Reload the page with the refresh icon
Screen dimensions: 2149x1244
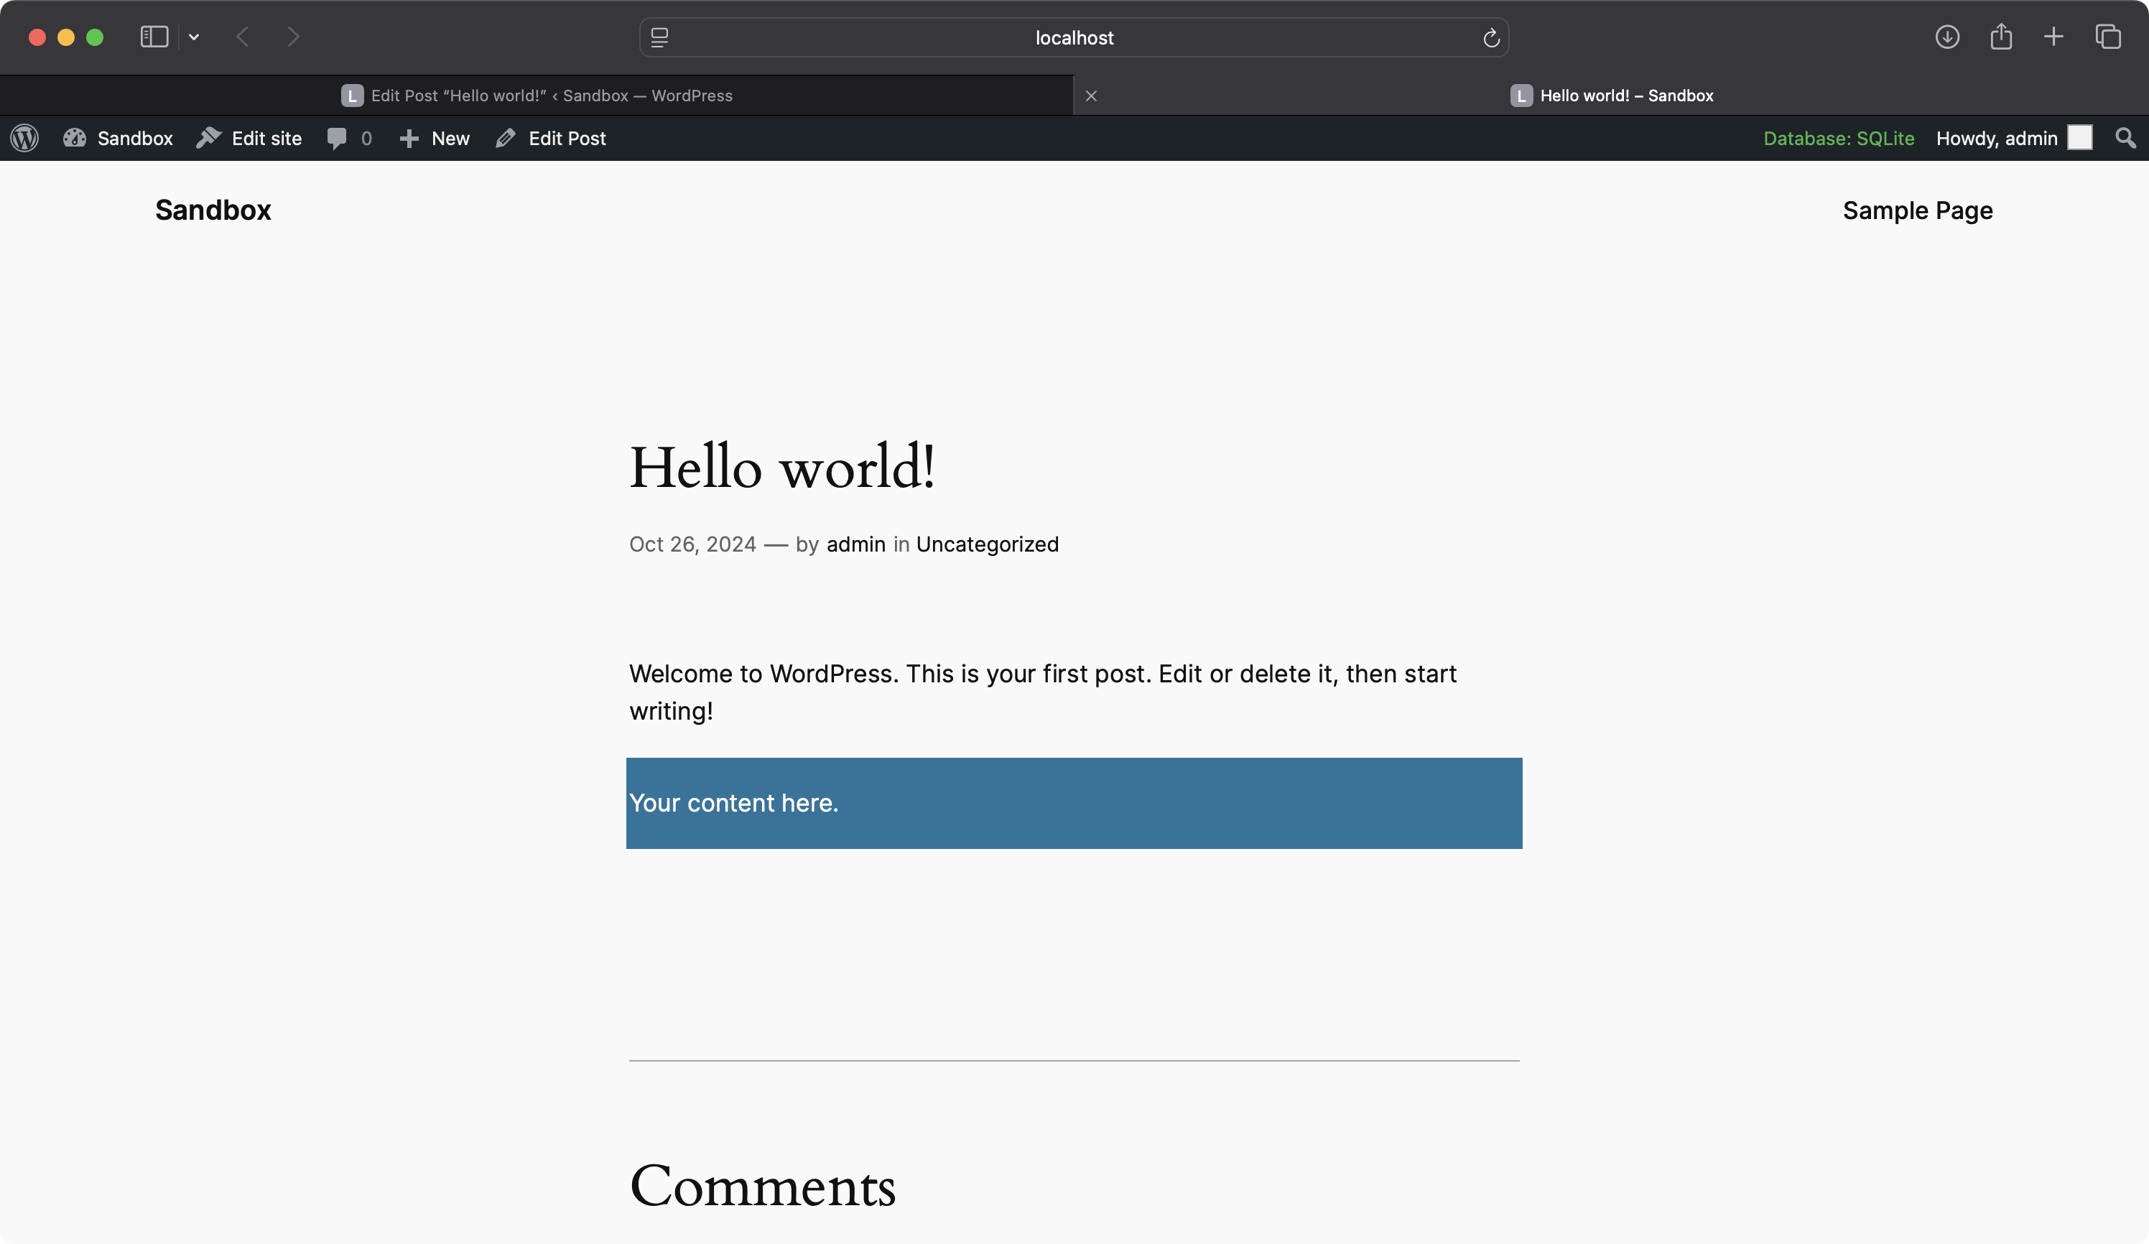pos(1490,37)
